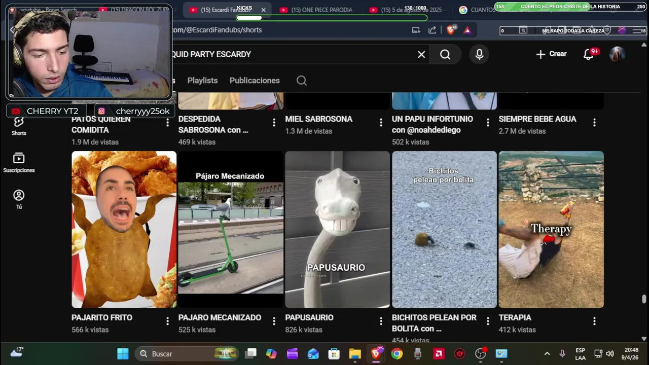Open the PAJARITO FRITO title link
The height and width of the screenshot is (365, 649).
point(102,317)
